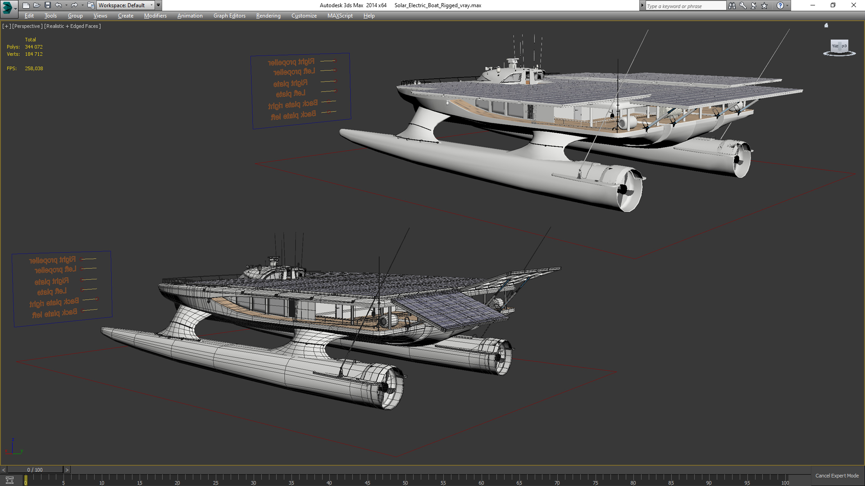Redo the action with Redo arrow

coord(74,5)
